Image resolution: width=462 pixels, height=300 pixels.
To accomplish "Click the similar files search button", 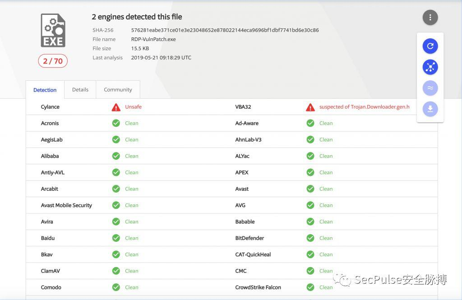I will 430,88.
